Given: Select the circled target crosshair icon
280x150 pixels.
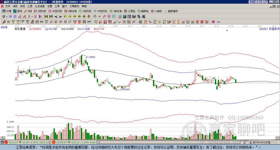Looking at the screenshot, I should (x=56, y=22).
